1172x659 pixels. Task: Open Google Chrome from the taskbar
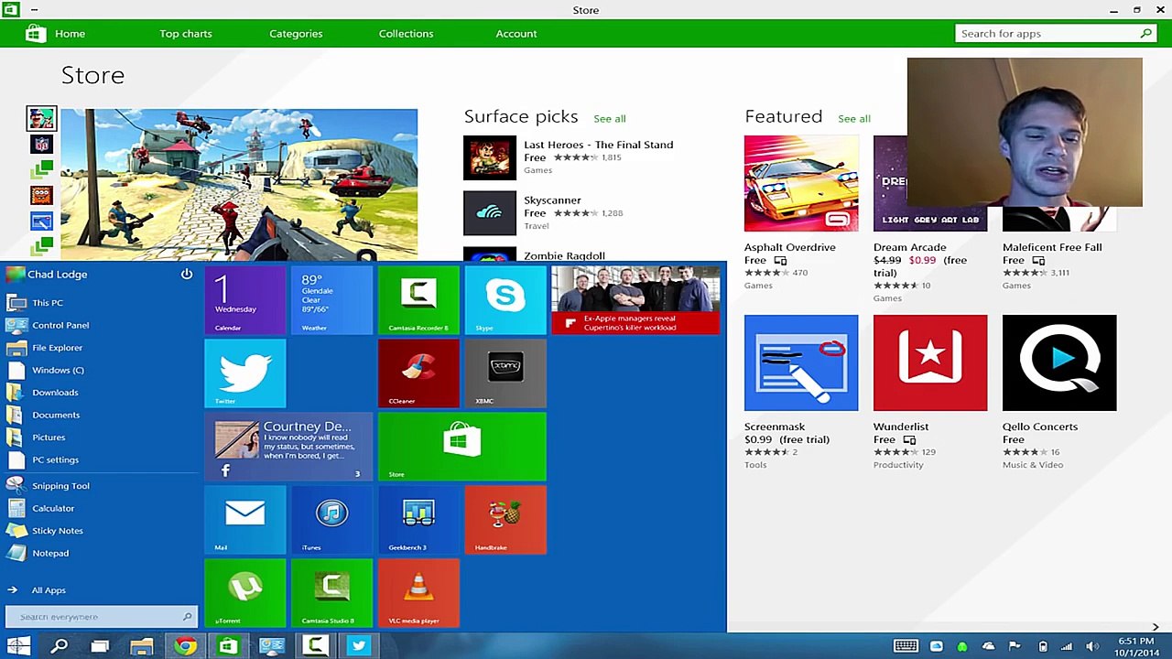(x=185, y=646)
